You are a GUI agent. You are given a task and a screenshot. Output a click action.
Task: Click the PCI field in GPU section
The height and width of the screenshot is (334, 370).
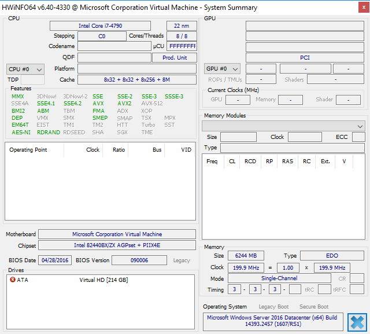[305, 58]
